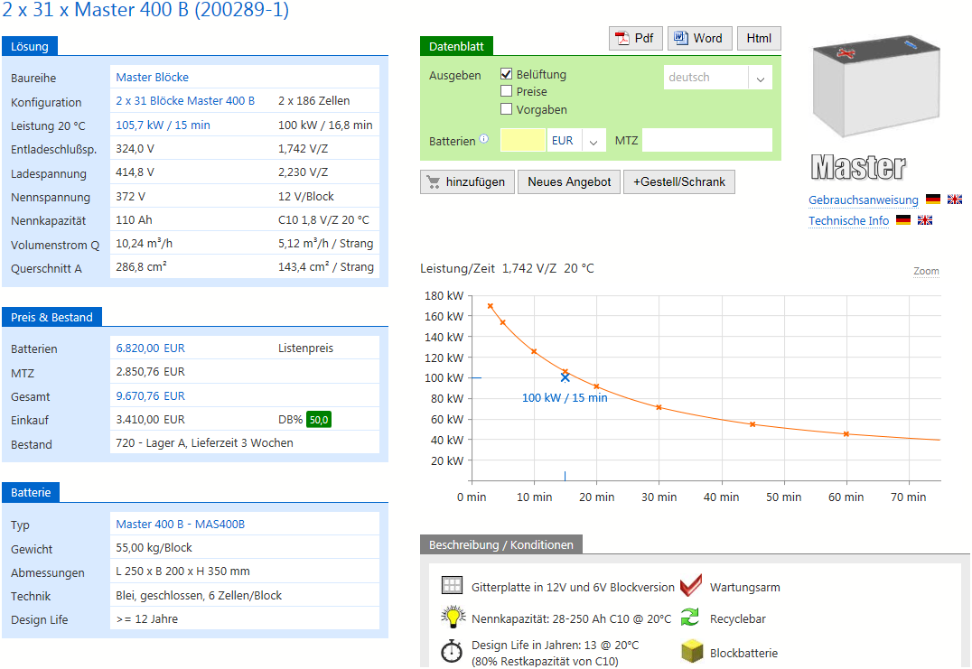Screen dimensions: 972x669
Task: Click the 105,7 kW / 15 min link
Action: [x=163, y=125]
